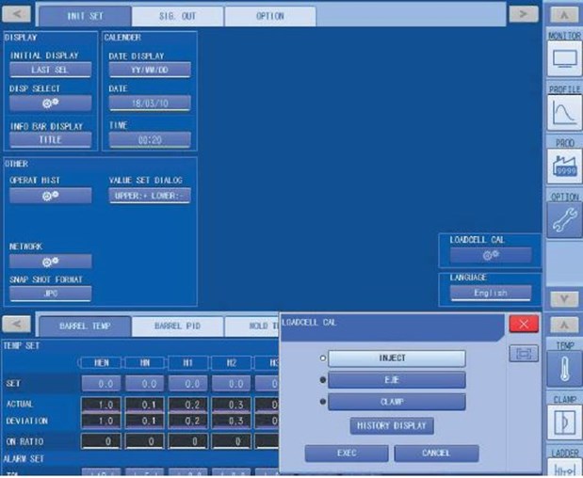Click the Option wrench icon

click(x=563, y=221)
